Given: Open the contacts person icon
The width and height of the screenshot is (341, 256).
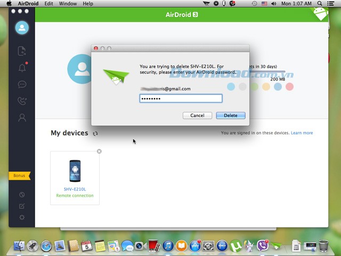Looking at the screenshot, I should coord(22,118).
